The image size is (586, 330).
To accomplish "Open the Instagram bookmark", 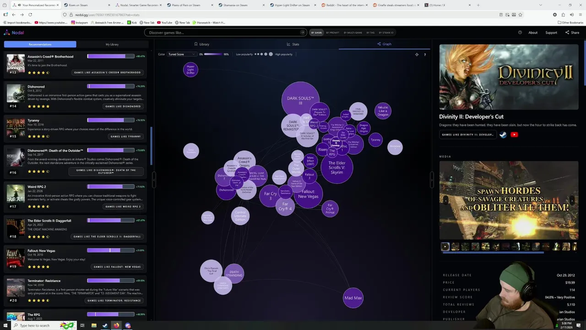I will (80, 22).
